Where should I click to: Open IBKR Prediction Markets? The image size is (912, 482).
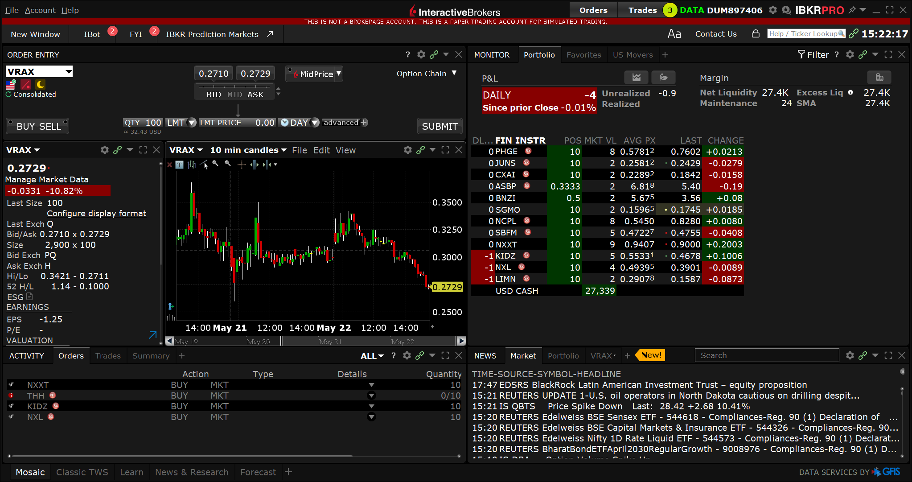click(x=219, y=34)
